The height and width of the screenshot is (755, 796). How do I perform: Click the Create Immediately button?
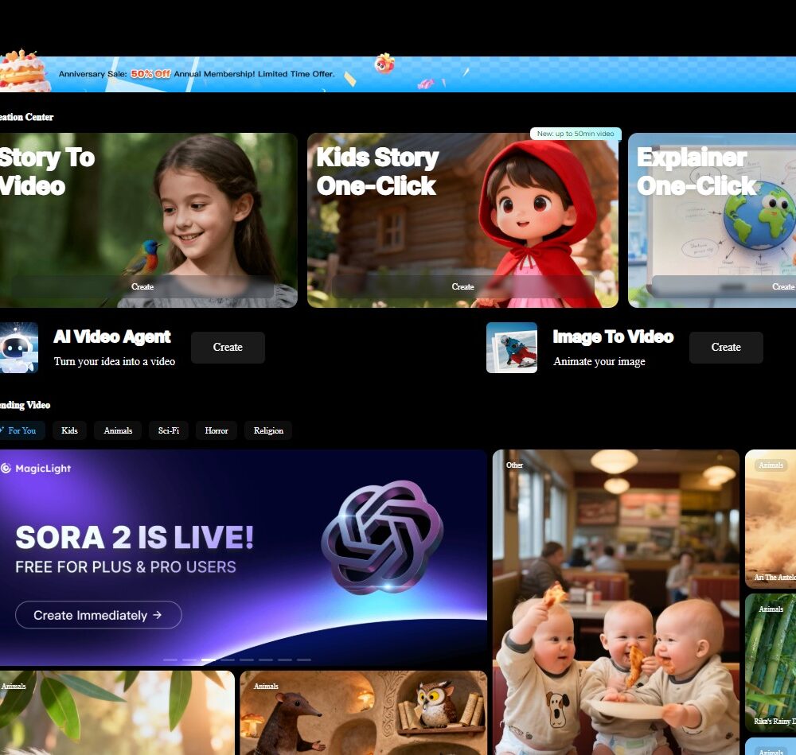tap(98, 615)
